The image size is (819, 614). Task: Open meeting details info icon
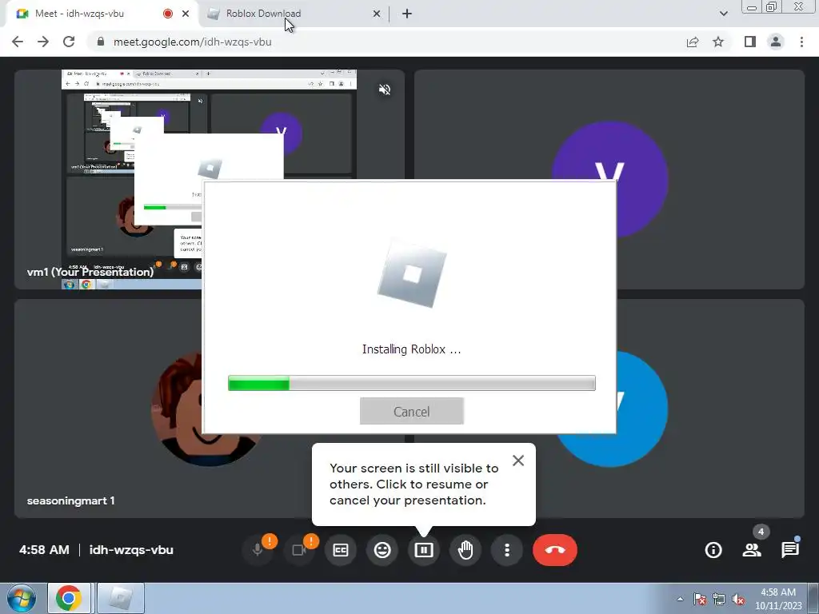click(x=713, y=550)
